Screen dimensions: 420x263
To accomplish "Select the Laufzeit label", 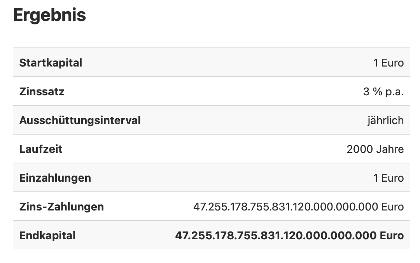I will [x=41, y=149].
